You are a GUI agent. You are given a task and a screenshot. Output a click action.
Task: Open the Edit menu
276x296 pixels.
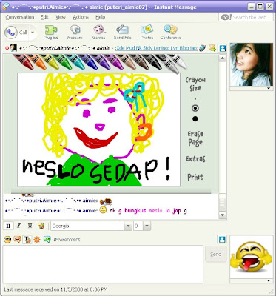click(44, 17)
